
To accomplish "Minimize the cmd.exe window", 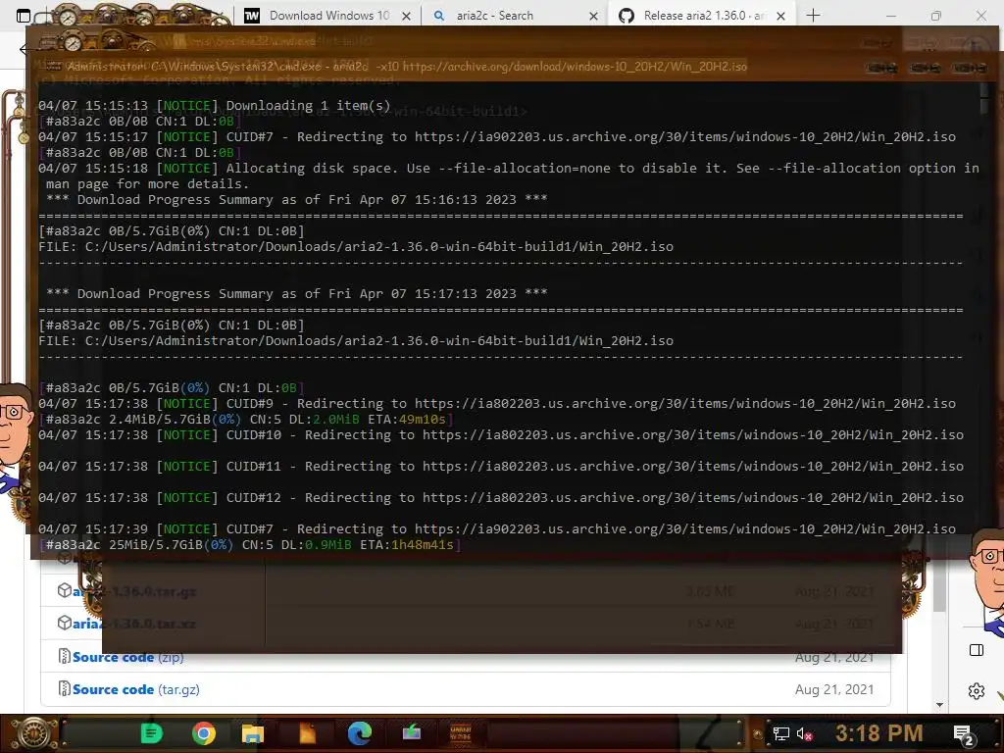I will pyautogui.click(x=881, y=68).
